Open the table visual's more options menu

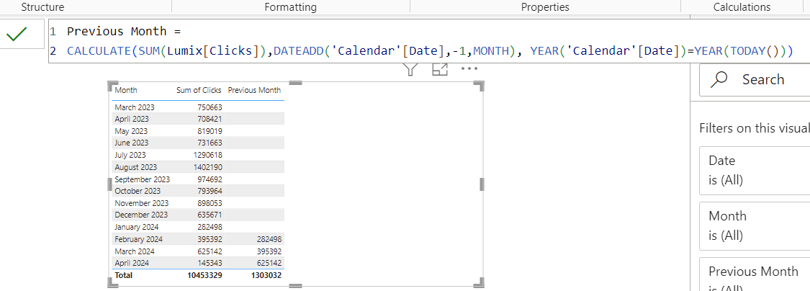coord(469,68)
